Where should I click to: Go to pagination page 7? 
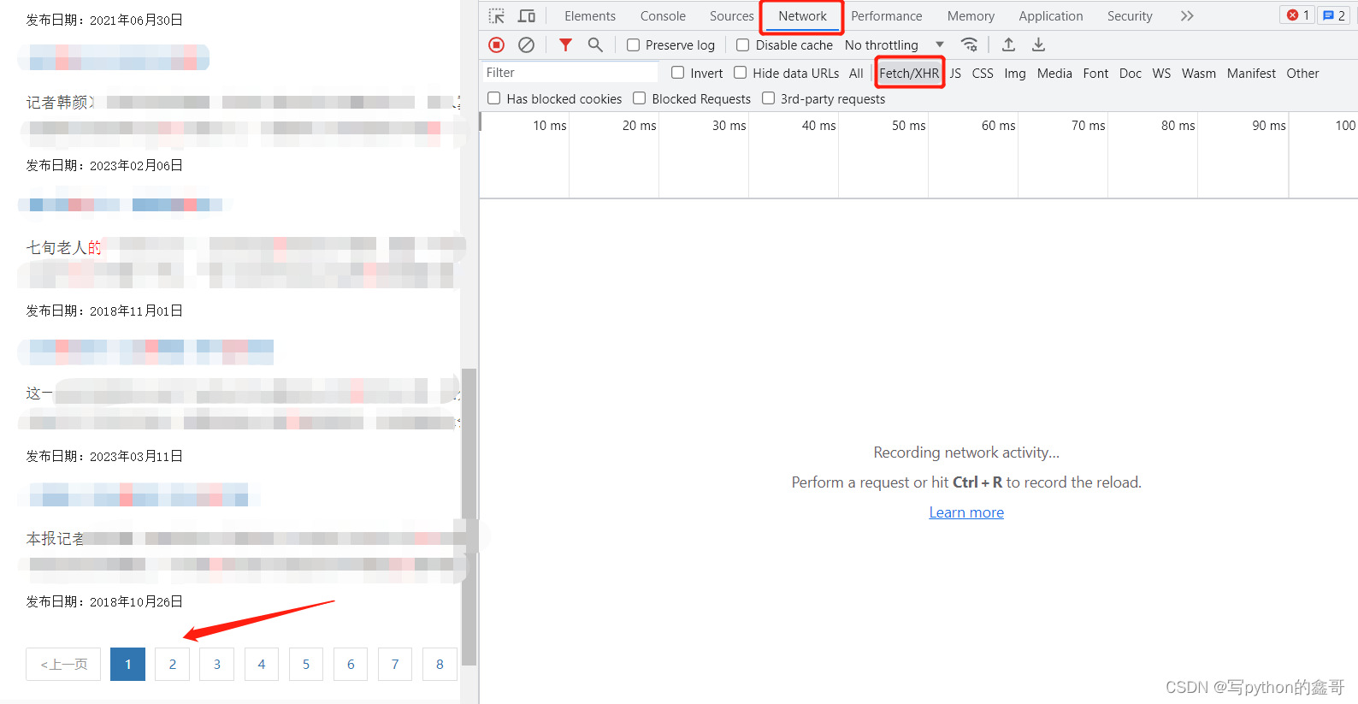point(395,665)
